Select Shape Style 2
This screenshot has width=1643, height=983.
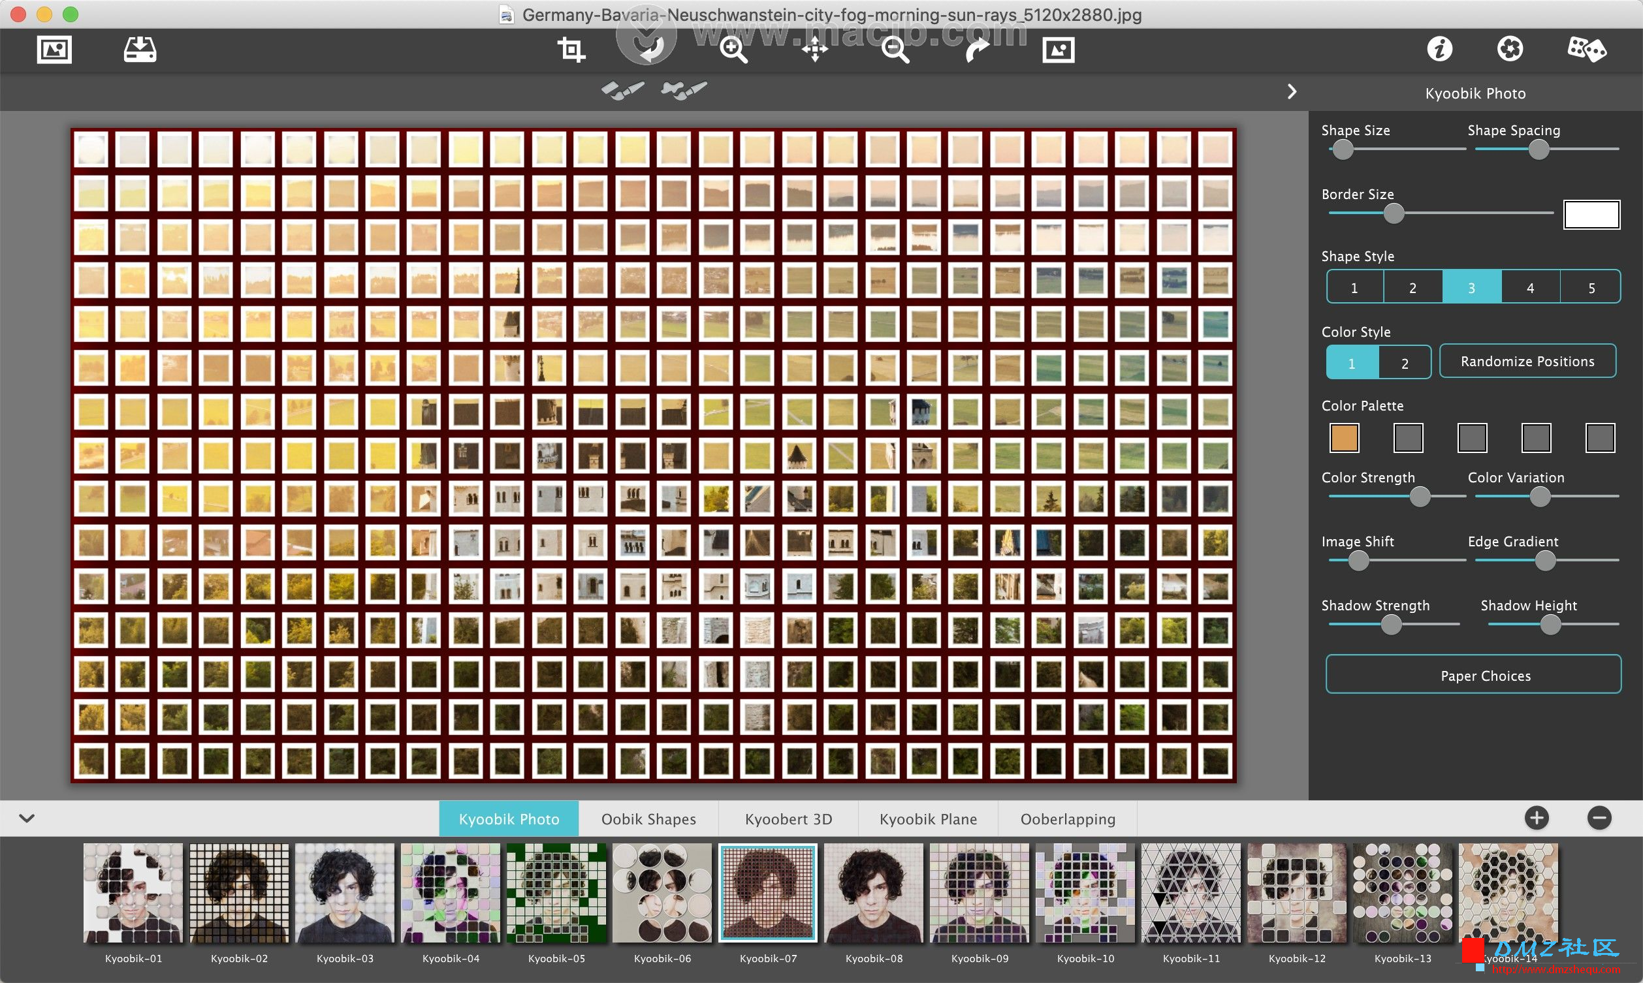click(x=1413, y=287)
